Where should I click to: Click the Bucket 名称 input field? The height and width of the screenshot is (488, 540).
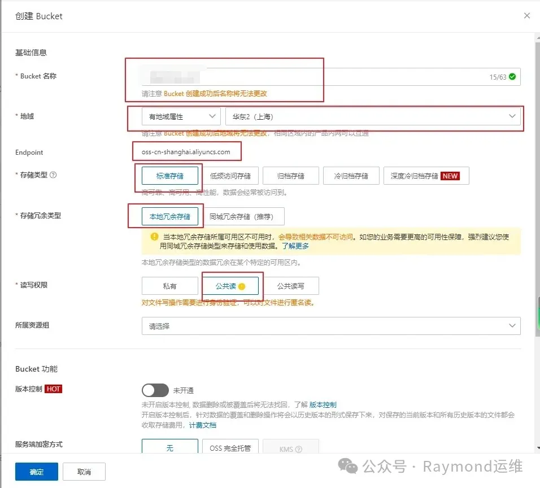point(330,77)
